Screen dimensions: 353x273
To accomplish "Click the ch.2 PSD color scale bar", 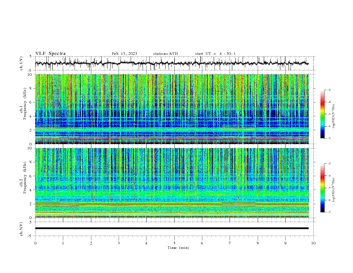I will coord(323,188).
